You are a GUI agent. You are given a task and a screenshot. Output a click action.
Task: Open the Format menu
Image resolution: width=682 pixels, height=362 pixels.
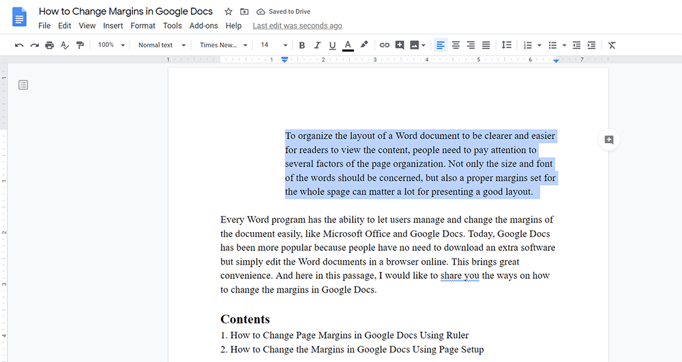click(x=143, y=26)
